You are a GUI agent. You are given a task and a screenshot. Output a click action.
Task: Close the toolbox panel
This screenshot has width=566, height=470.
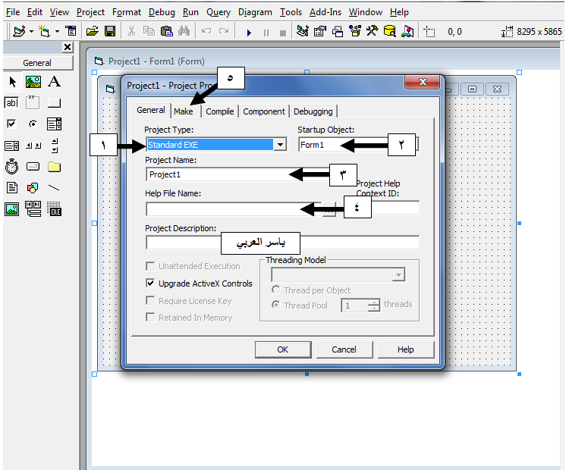[67, 47]
